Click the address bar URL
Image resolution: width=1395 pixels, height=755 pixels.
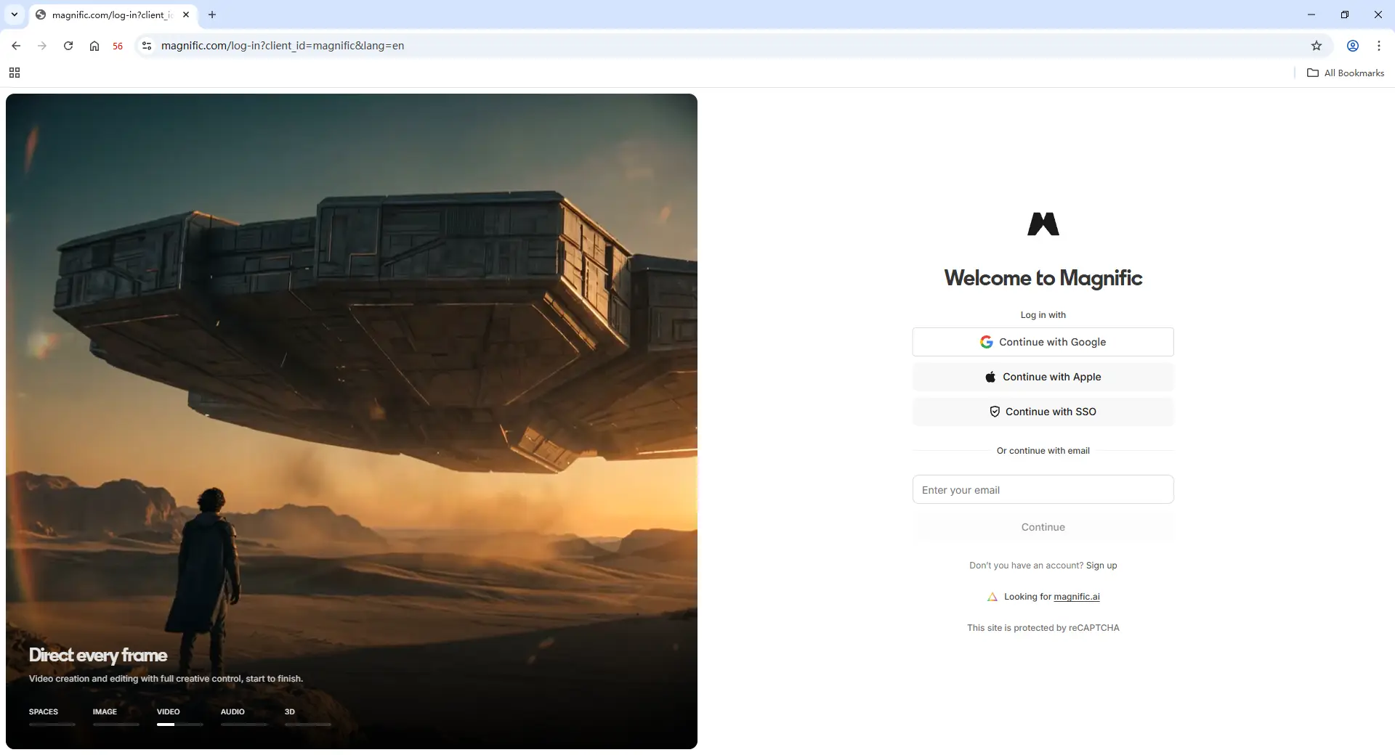point(283,46)
